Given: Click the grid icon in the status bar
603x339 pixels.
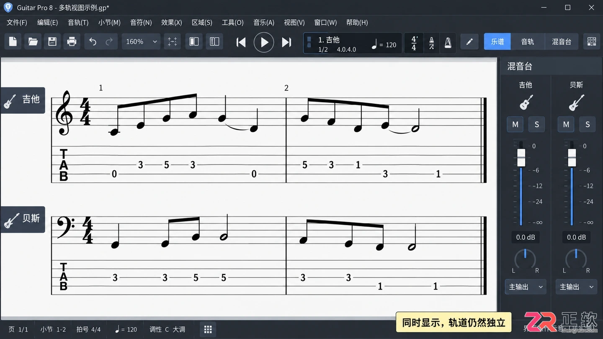Looking at the screenshot, I should (x=208, y=329).
